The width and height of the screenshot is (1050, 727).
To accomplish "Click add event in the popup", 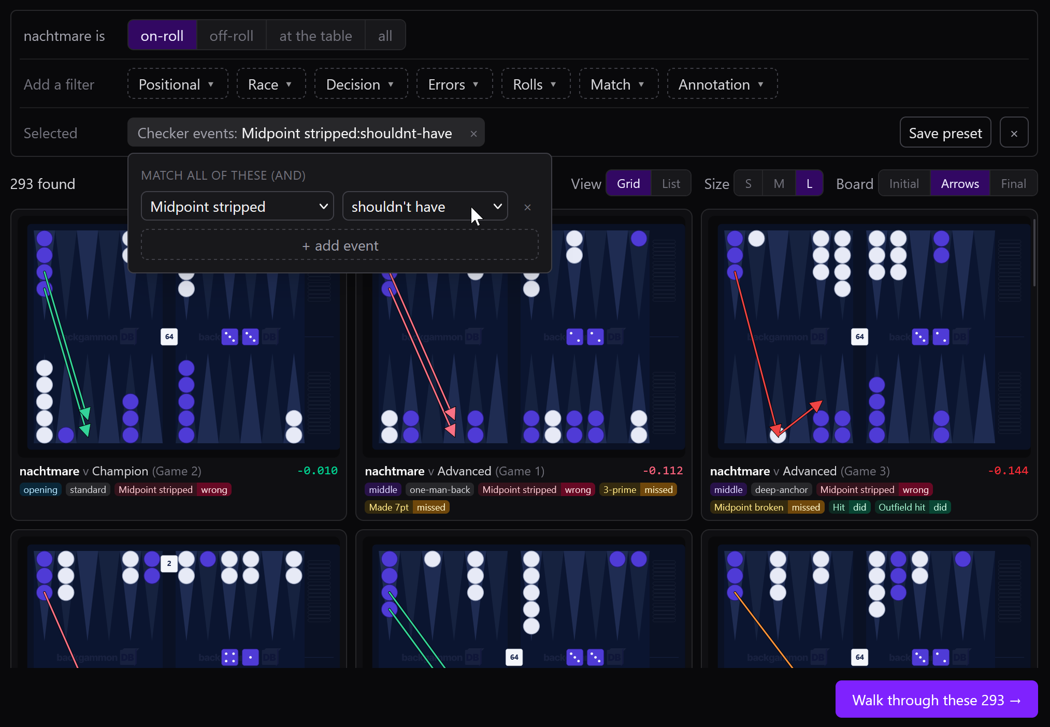I will pos(340,245).
